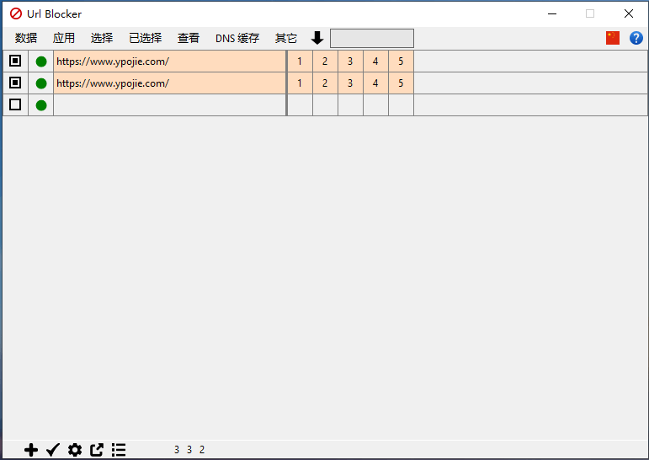Click cell 2 in the first row
Screen dimensions: 649x460
tap(325, 62)
